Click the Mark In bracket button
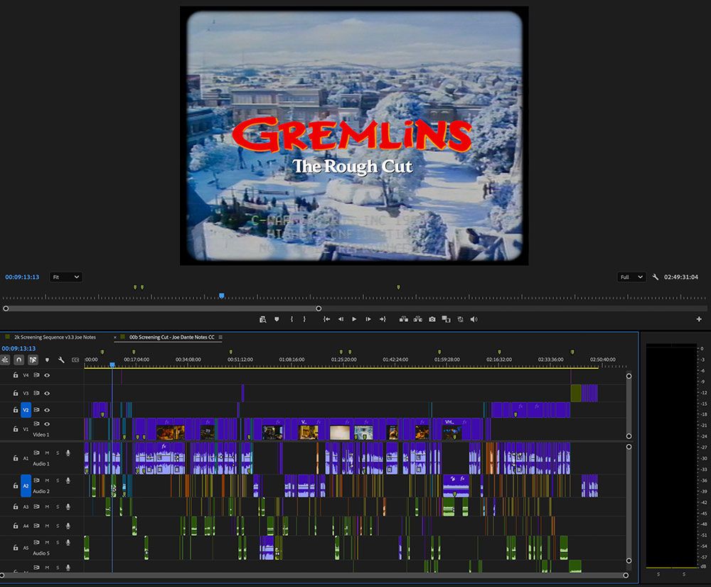Image resolution: width=711 pixels, height=587 pixels. [291, 319]
